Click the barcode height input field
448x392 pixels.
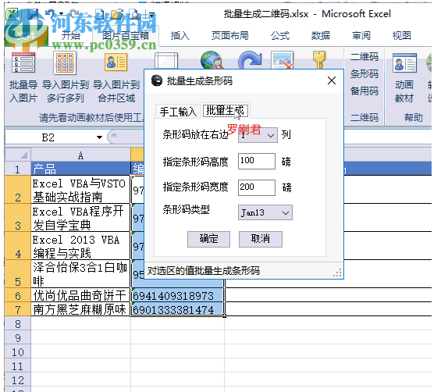(257, 161)
